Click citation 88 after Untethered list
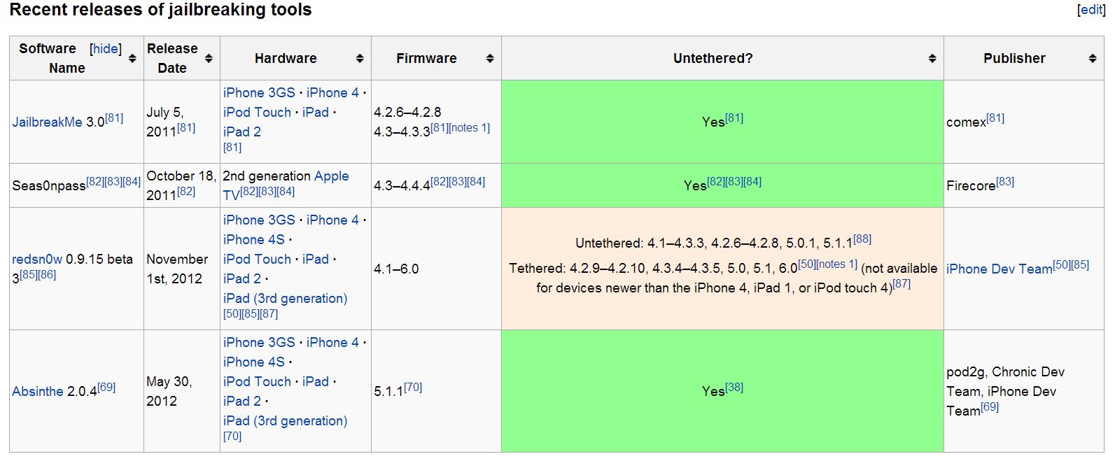Image resolution: width=1115 pixels, height=461 pixels. pos(862,239)
